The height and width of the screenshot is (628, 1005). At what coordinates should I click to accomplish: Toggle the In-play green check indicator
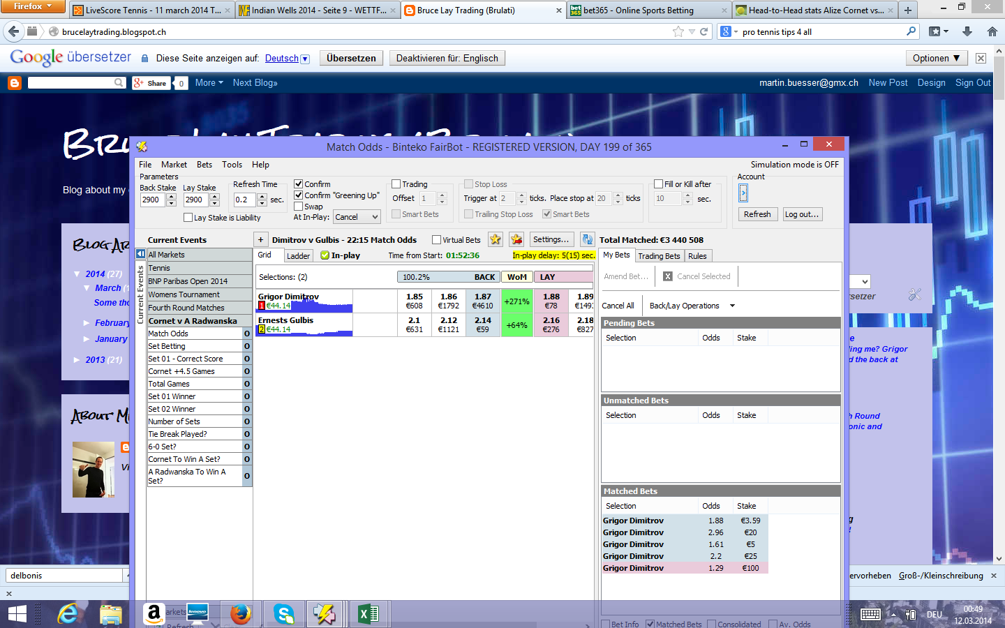coord(325,255)
